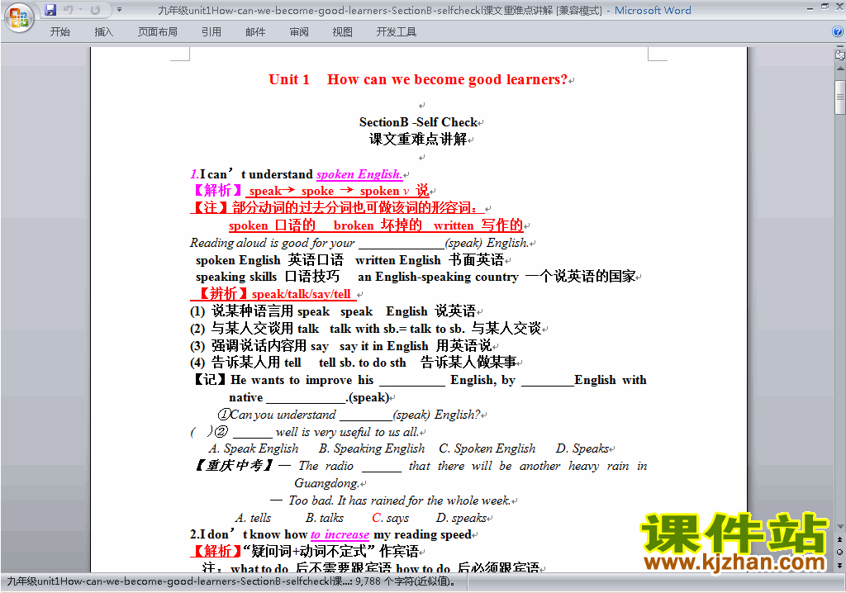This screenshot has height=593, width=846.
Task: Go to next page double-arrow button
Action: [x=840, y=565]
